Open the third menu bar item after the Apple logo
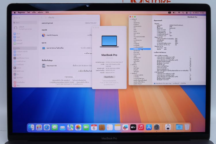Viewport: 216px width, 144px height. pos(34,13)
